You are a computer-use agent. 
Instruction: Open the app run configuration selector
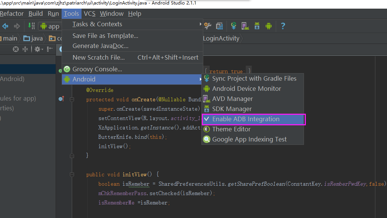51,26
